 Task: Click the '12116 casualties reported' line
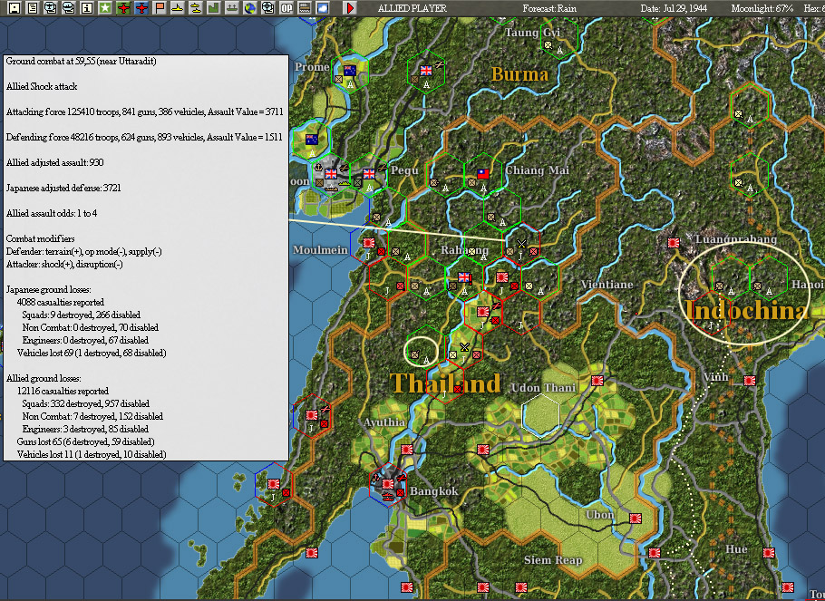click(x=63, y=391)
